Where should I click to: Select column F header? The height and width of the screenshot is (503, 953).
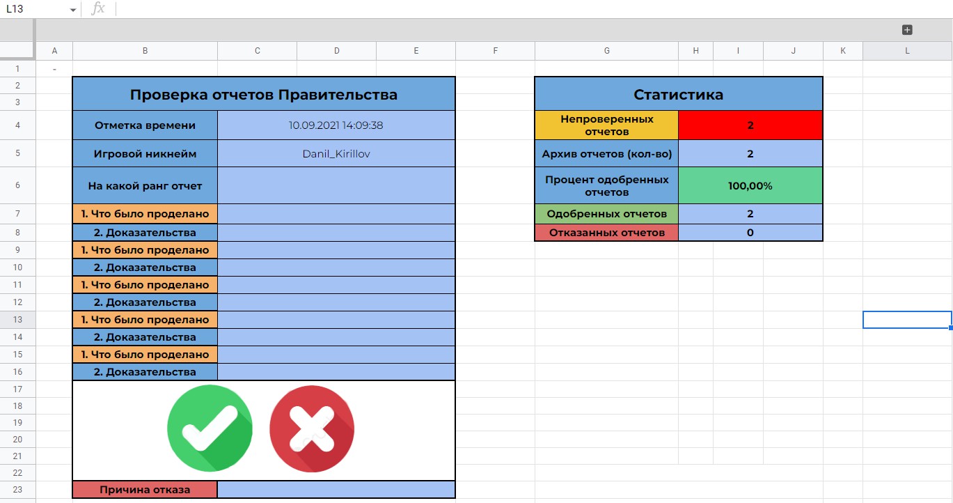tap(496, 51)
